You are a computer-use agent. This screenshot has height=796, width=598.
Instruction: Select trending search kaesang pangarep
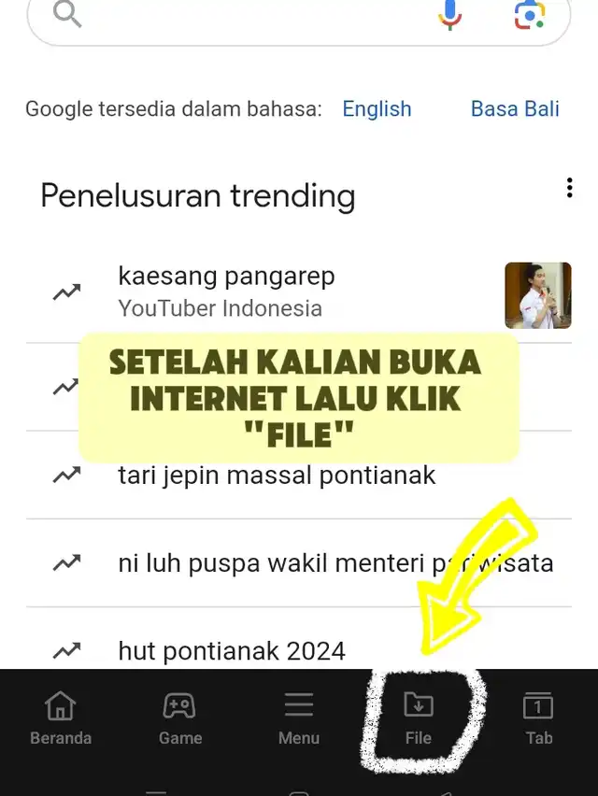pyautogui.click(x=226, y=277)
